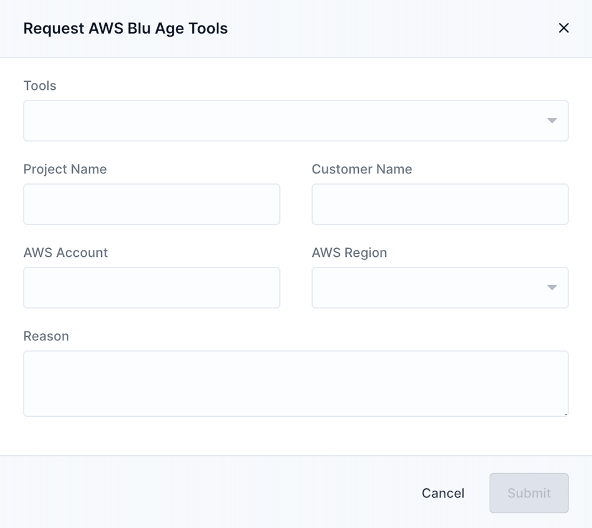Click inside the Project Name field
The image size is (592, 528).
coord(152,204)
